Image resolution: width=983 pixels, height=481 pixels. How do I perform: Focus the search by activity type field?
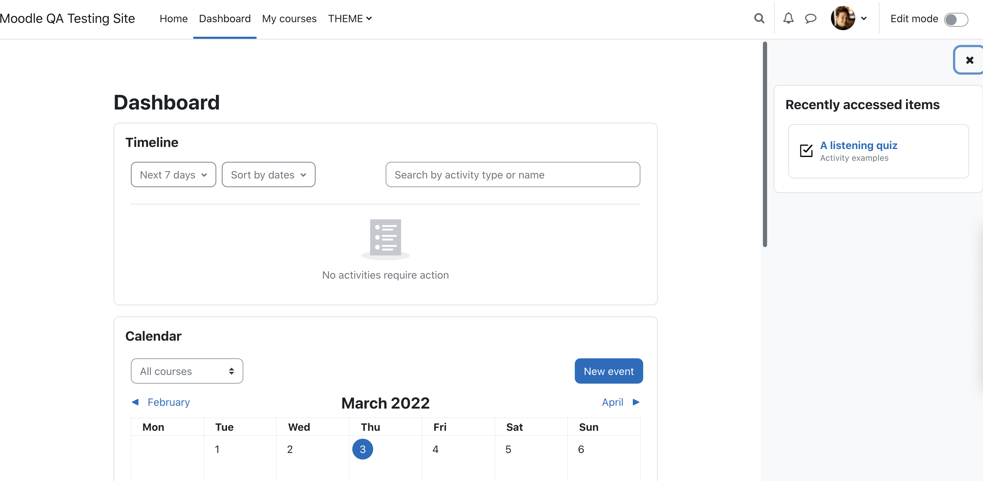pyautogui.click(x=512, y=174)
